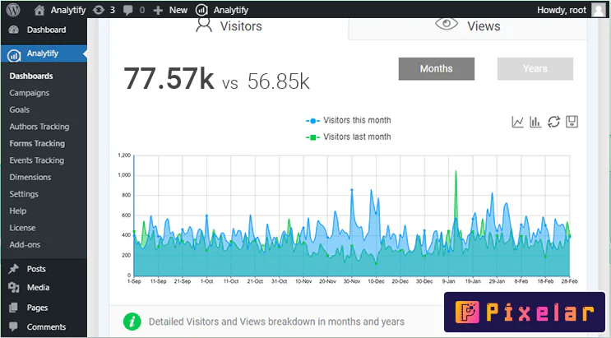
Task: Open the Dimensions submenu
Action: [30, 177]
